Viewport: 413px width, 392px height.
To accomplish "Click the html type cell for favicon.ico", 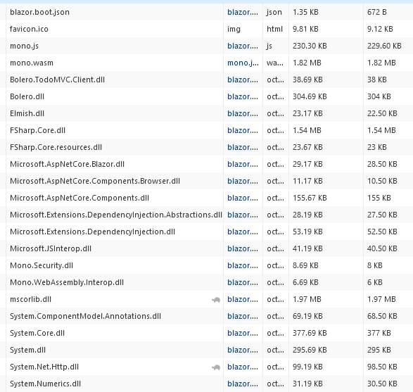I will [274, 29].
